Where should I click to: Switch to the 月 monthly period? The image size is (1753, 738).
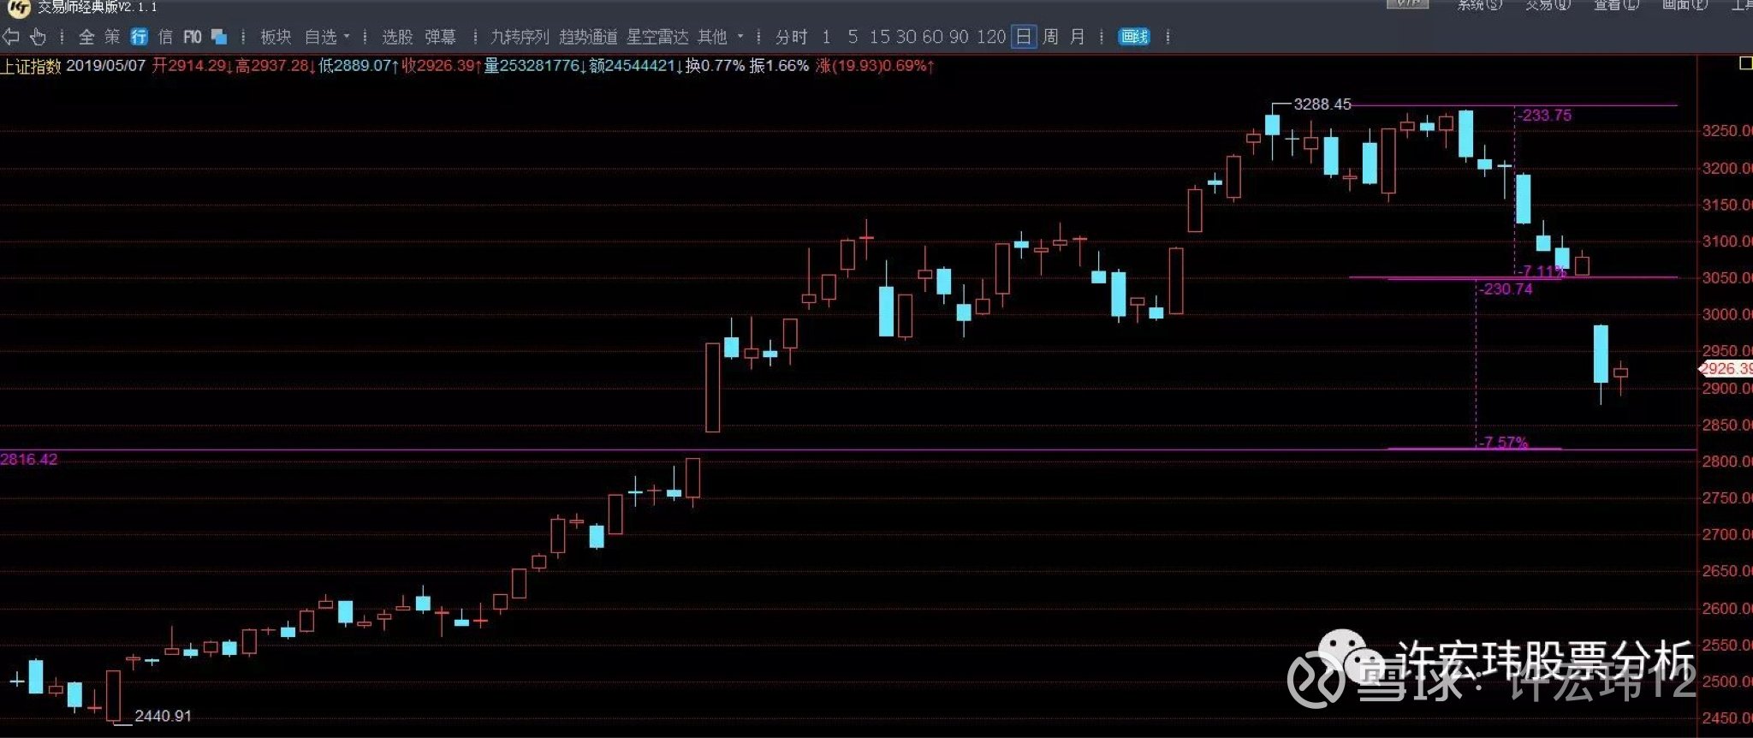pyautogui.click(x=1077, y=37)
